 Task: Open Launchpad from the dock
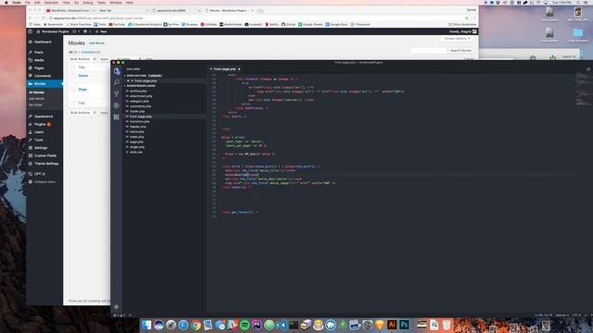click(x=170, y=325)
